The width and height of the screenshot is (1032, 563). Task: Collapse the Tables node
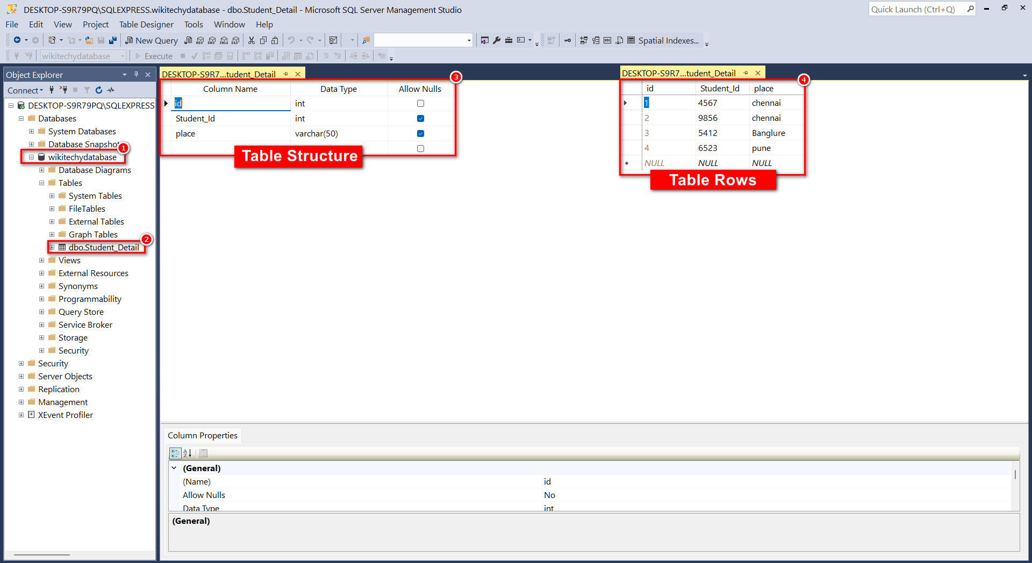coord(41,183)
